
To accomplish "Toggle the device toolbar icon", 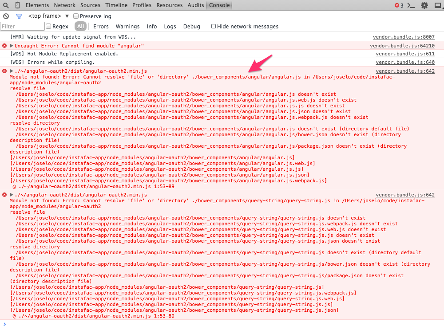I will coord(16,5).
